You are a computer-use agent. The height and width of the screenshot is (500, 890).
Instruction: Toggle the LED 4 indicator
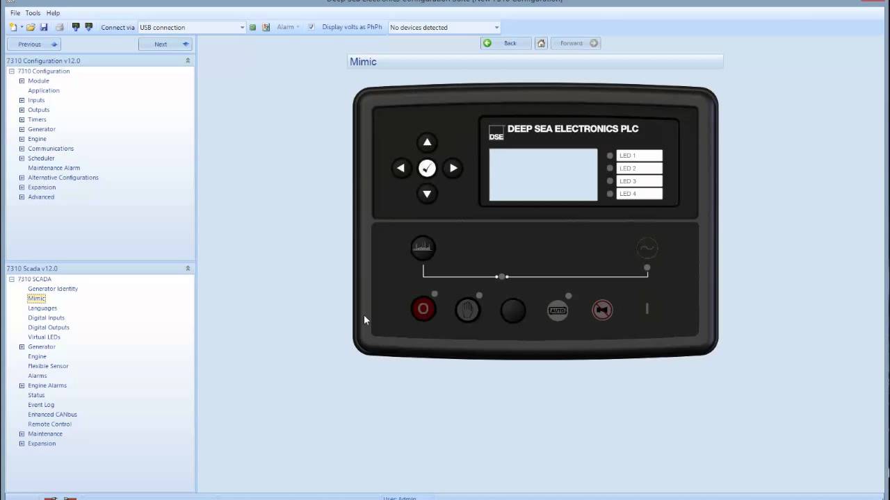click(x=610, y=194)
